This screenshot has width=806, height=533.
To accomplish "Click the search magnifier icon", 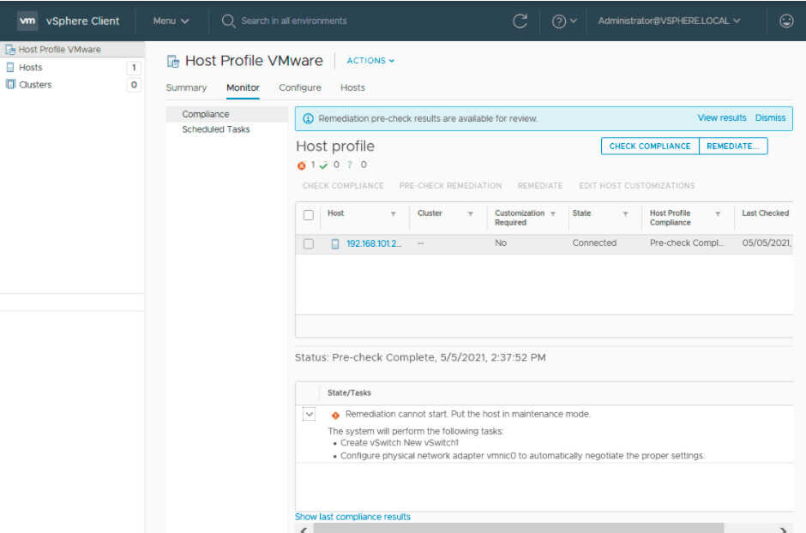I will tap(228, 21).
